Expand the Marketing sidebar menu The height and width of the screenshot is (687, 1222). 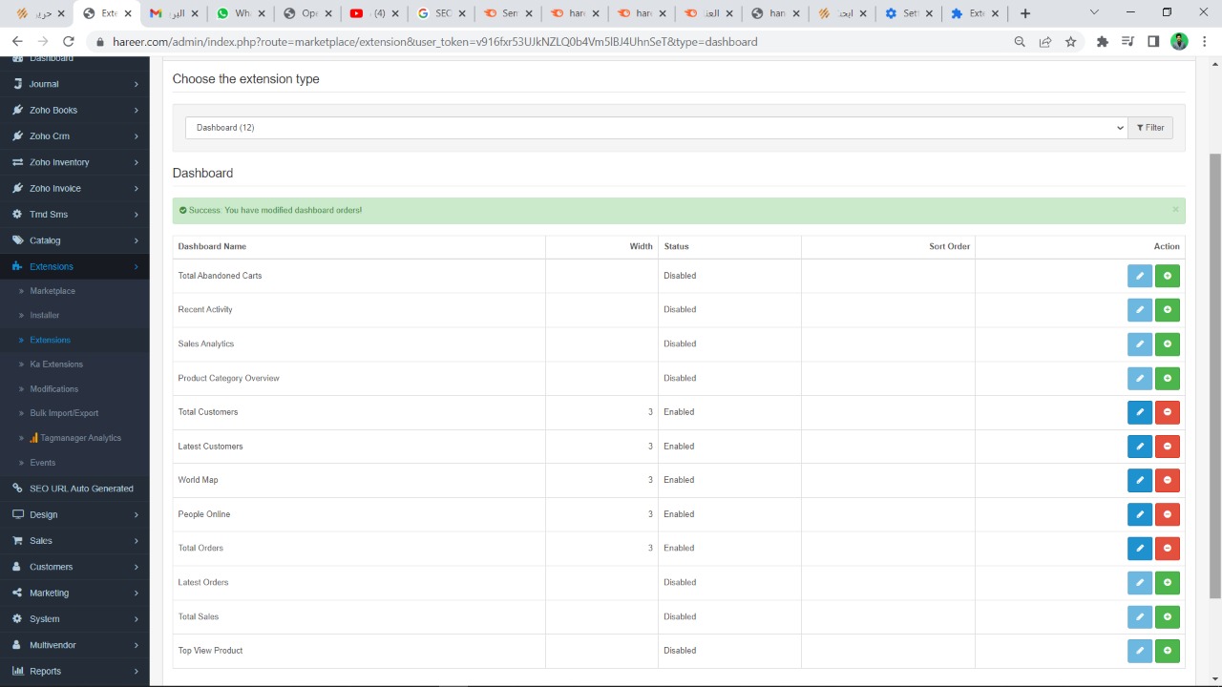(74, 593)
